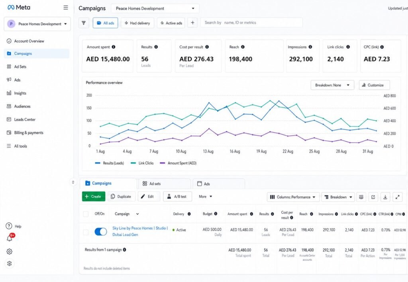Expand the More dropdown in table toolbar
Screen dimensions: 408x282
[205, 196]
